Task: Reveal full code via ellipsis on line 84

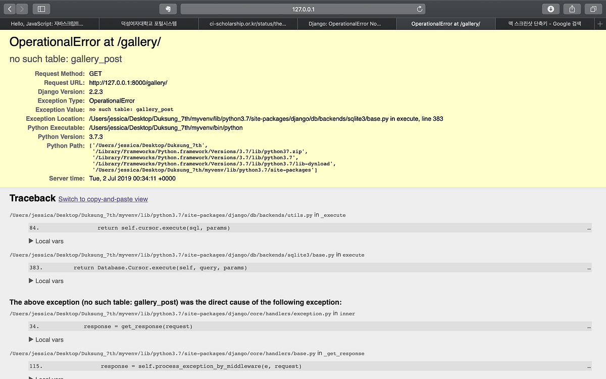Action: click(x=588, y=227)
